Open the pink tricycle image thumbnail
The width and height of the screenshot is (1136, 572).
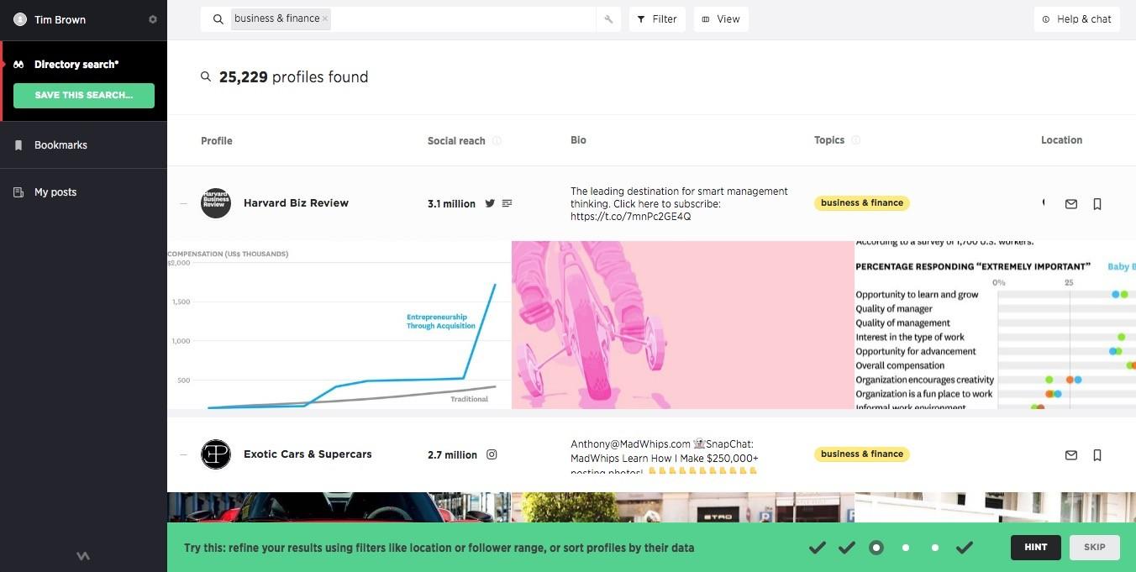click(x=683, y=325)
